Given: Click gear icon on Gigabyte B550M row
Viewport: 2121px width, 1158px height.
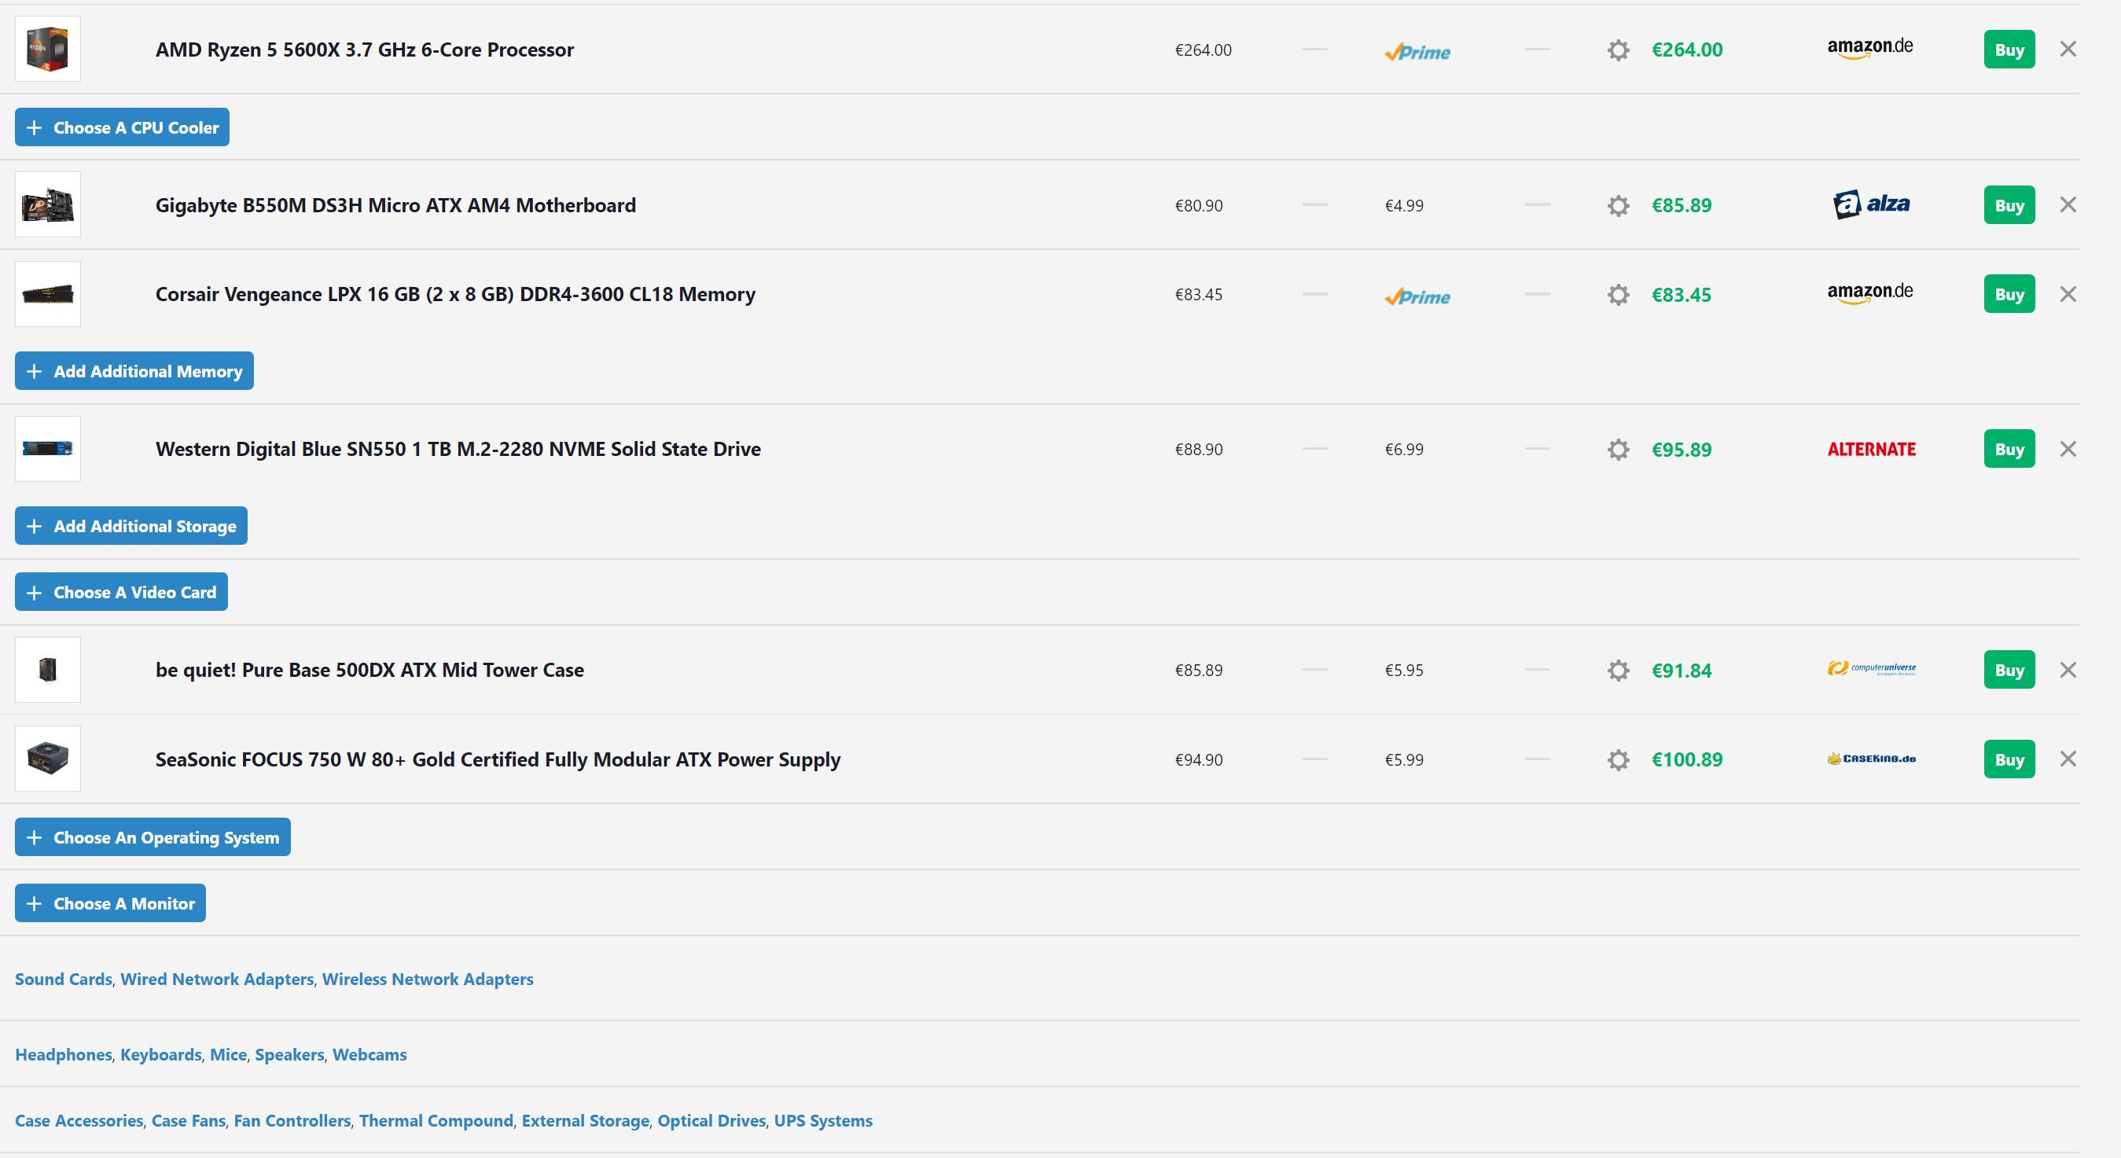Looking at the screenshot, I should click(1618, 205).
